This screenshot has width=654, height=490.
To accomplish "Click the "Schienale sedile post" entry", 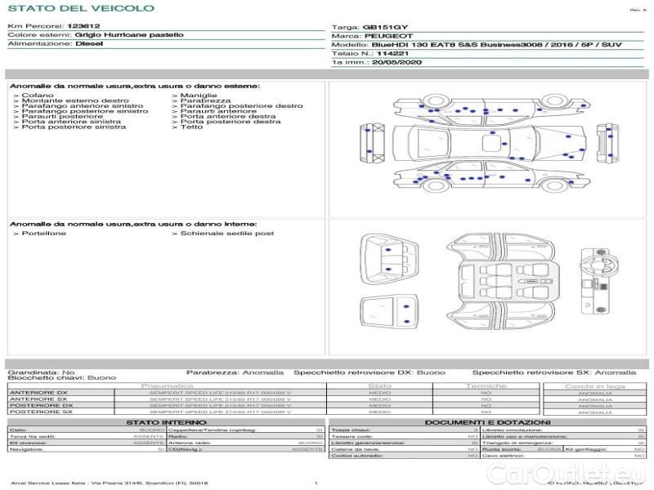I will tap(227, 234).
